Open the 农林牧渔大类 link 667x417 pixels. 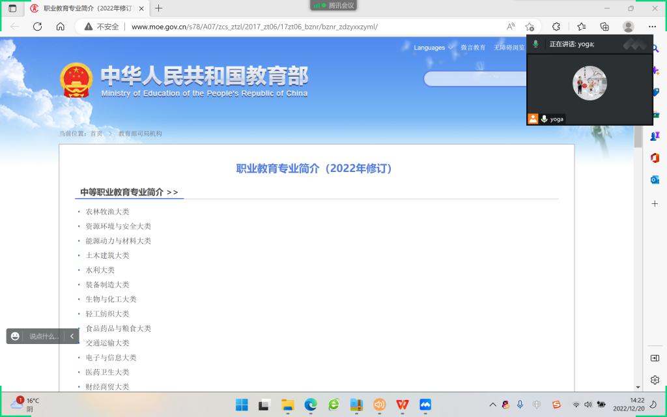(x=107, y=212)
